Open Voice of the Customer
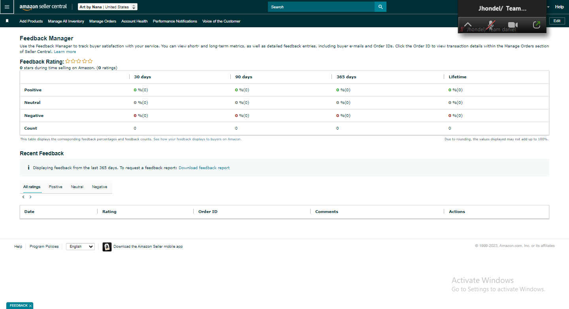 point(221,21)
